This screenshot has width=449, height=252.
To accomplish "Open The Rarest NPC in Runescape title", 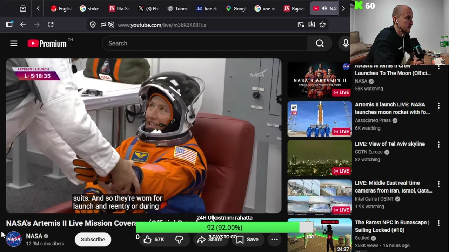I will coord(392,226).
